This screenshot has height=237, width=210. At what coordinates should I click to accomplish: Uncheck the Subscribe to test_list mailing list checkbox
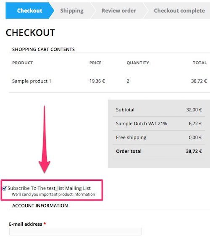[x=4, y=188]
